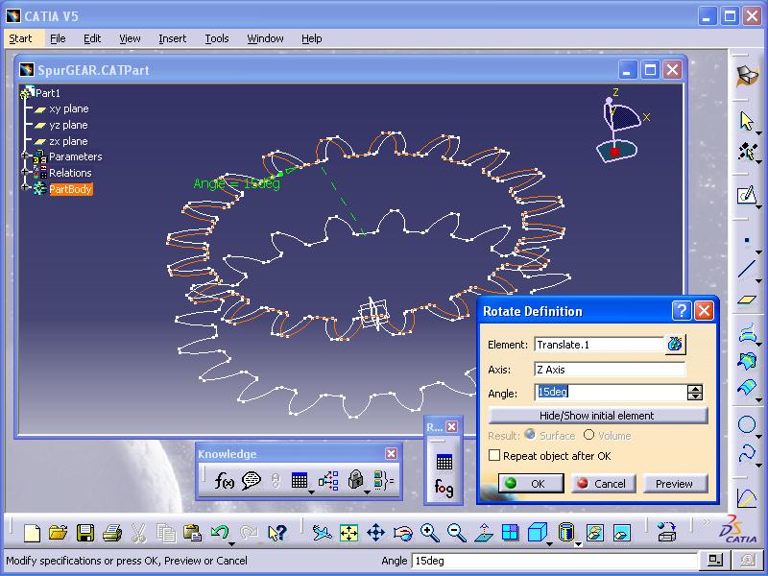The image size is (768, 576).
Task: Expand the Parameters tree node
Action: tap(24, 156)
